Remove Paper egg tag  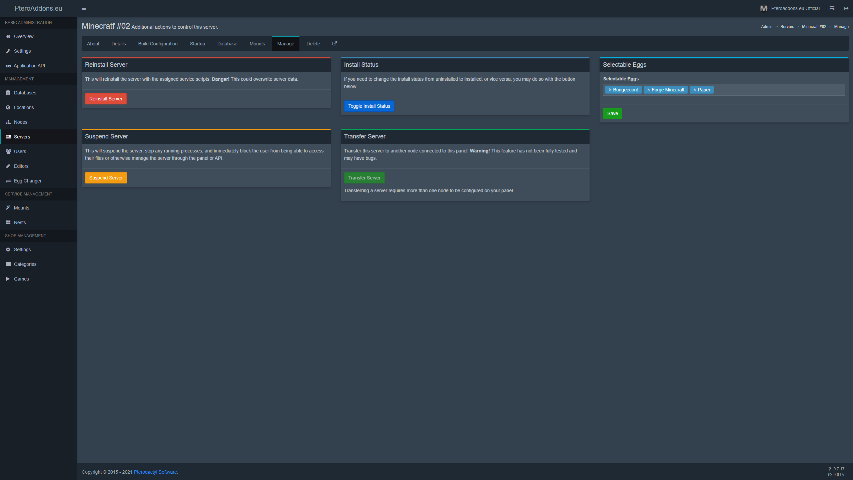695,90
